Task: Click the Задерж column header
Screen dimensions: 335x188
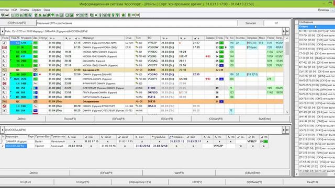Action: 210,38
